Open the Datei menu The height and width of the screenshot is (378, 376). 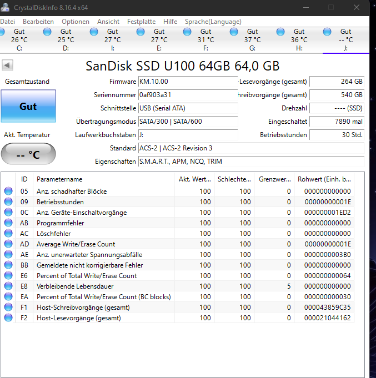[7, 22]
